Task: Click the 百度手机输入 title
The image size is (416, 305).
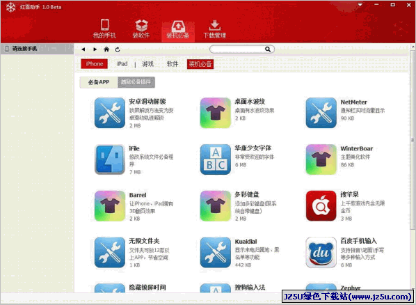Action: pos(359,241)
